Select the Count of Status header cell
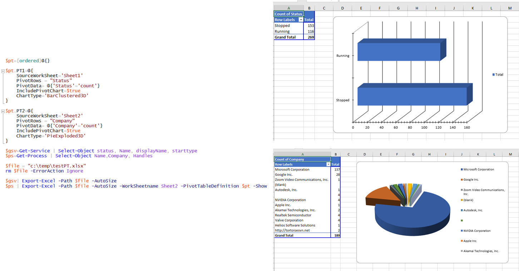This screenshot has height=271, width=519. (x=288, y=14)
